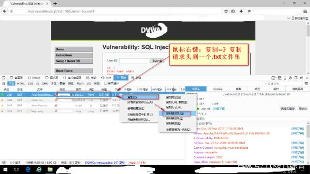310x174 pixels.
Task: Select the 所有 (All) request filter
Action: (x=11, y=84)
